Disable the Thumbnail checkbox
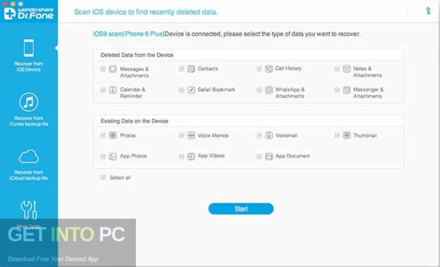440x267 pixels. pyautogui.click(x=337, y=136)
